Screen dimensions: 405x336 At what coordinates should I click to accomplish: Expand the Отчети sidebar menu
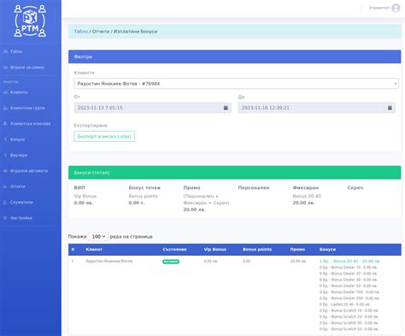(x=18, y=186)
